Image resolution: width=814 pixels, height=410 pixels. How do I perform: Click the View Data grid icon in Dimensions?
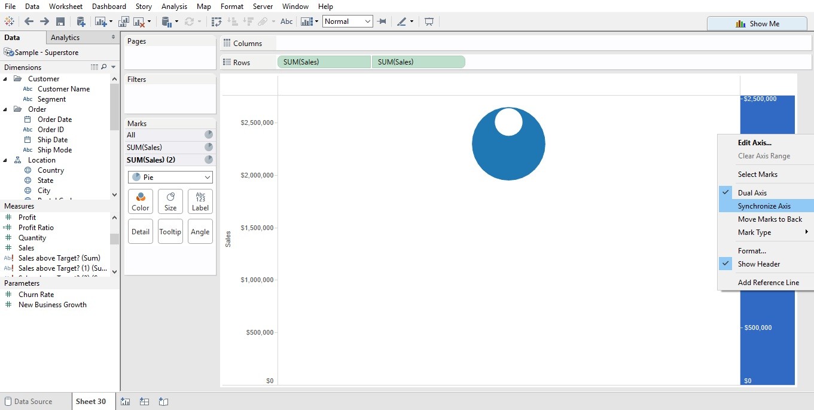coord(94,67)
